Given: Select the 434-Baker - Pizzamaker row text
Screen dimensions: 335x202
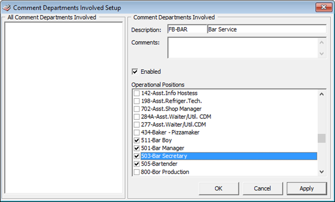Looking at the screenshot, I should click(x=170, y=133).
